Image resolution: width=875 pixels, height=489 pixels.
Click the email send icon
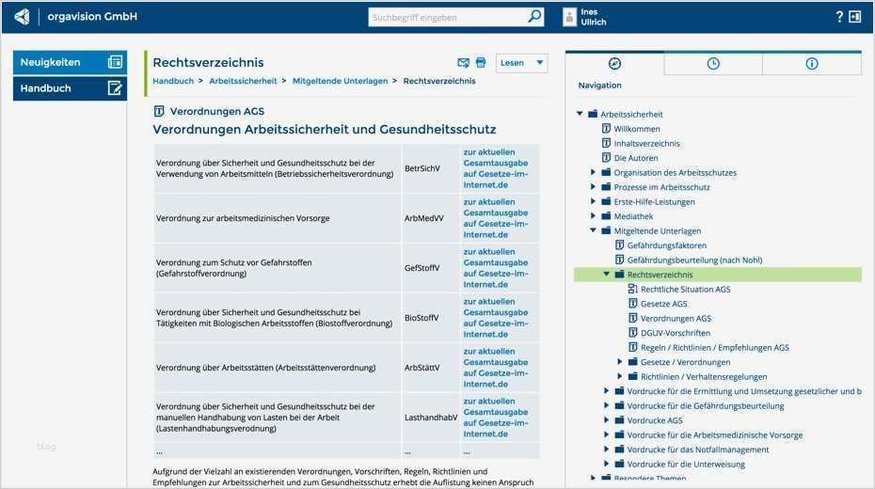tap(463, 63)
